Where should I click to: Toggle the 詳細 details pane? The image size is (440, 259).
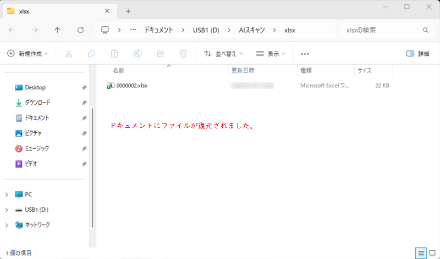[417, 54]
